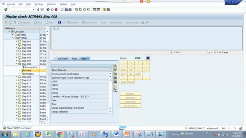Open Google Chrome from the taskbar
This screenshot has height=138, width=246.
60,135
